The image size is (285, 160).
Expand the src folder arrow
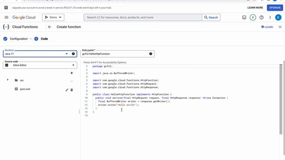pos(8,80)
